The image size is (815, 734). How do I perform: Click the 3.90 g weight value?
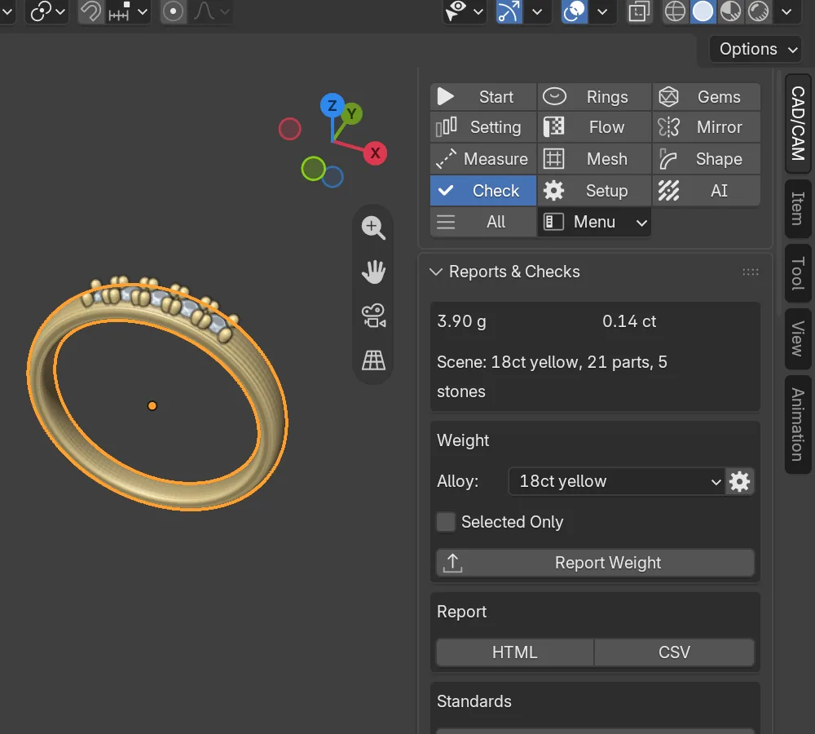coord(461,321)
